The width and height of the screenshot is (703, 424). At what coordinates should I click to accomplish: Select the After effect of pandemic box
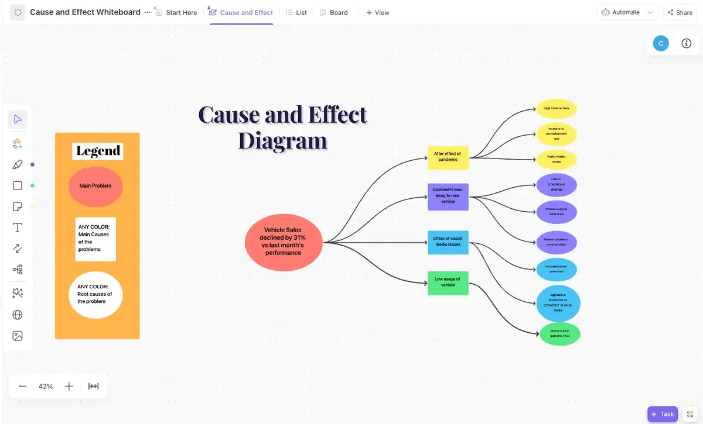coord(448,157)
